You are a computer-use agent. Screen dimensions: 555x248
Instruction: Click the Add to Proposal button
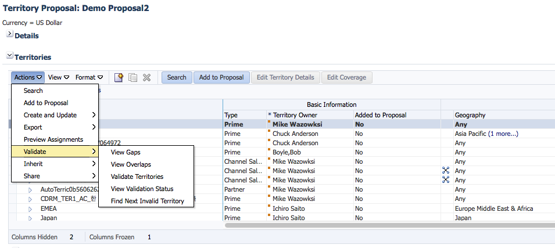tap(221, 77)
